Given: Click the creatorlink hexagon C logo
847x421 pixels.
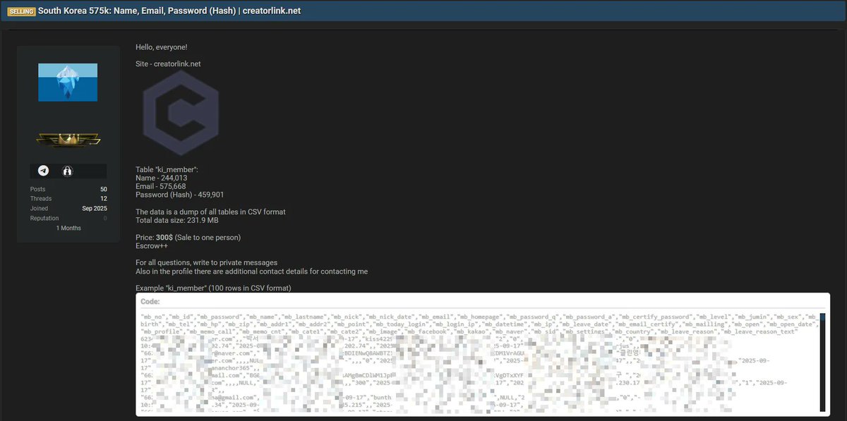Looking at the screenshot, I should [180, 113].
